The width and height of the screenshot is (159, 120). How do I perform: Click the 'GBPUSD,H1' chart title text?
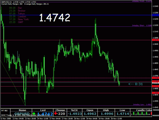(x=7, y=2)
